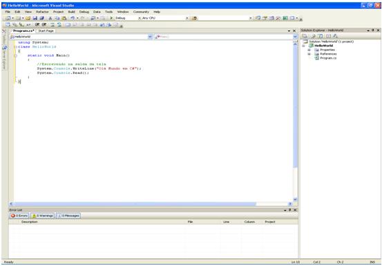Open Solution Explorer from standard toolbar icon

258,18
